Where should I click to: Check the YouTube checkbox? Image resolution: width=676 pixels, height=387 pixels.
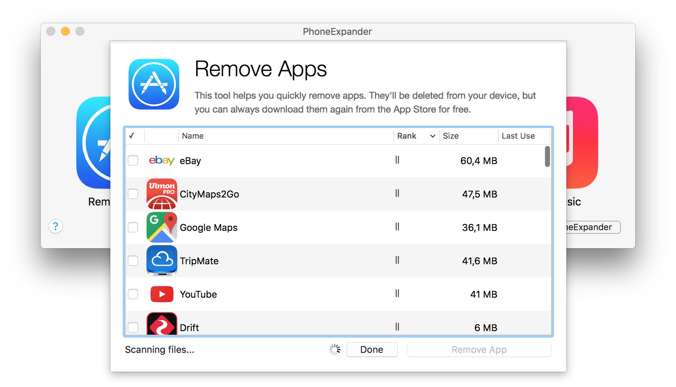[133, 294]
